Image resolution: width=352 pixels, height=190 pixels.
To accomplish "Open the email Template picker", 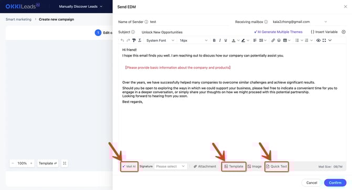I will pos(234,166).
